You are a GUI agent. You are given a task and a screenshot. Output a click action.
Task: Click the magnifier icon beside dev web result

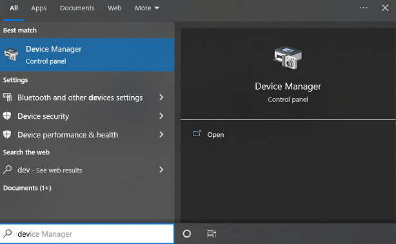[x=8, y=169]
